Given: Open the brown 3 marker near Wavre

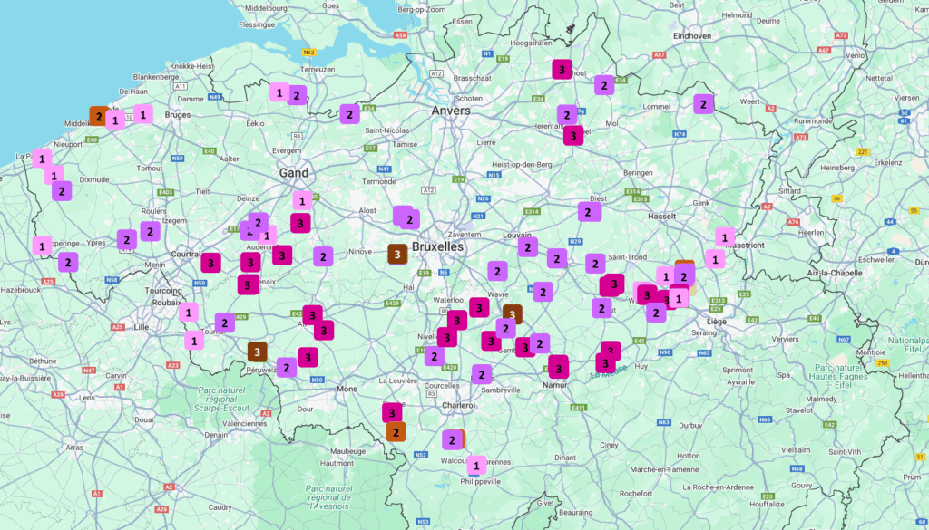Looking at the screenshot, I should (513, 314).
